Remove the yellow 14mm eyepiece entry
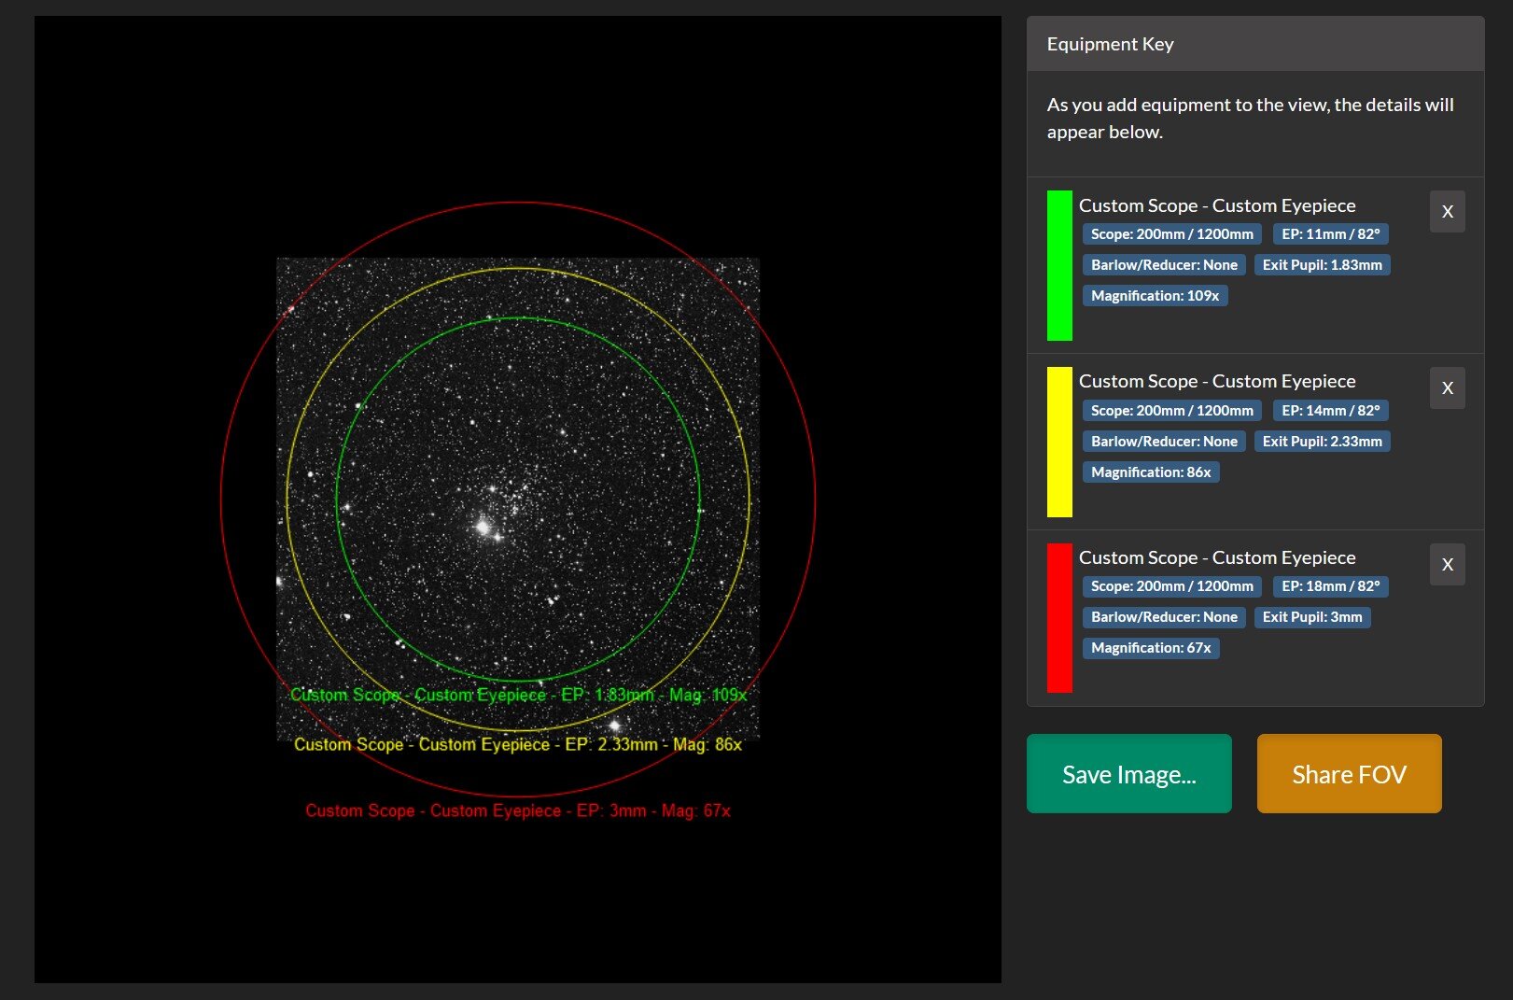Viewport: 1513px width, 1000px height. tap(1447, 388)
